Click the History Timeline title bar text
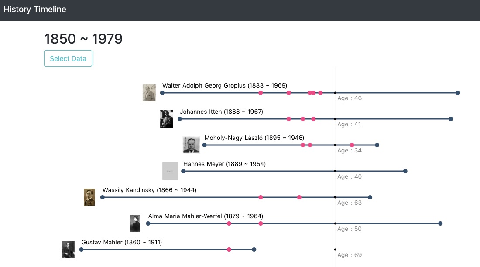 click(x=35, y=9)
